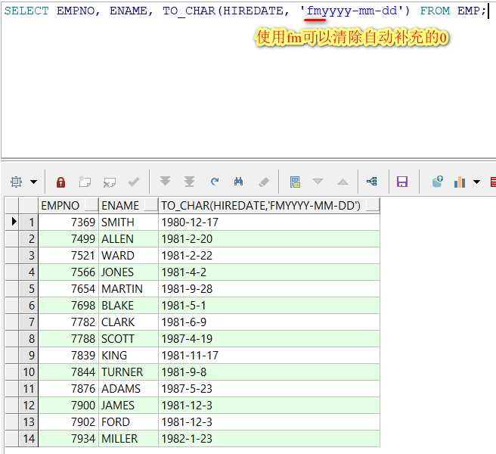Select row number 1 in grid

pyautogui.click(x=29, y=222)
